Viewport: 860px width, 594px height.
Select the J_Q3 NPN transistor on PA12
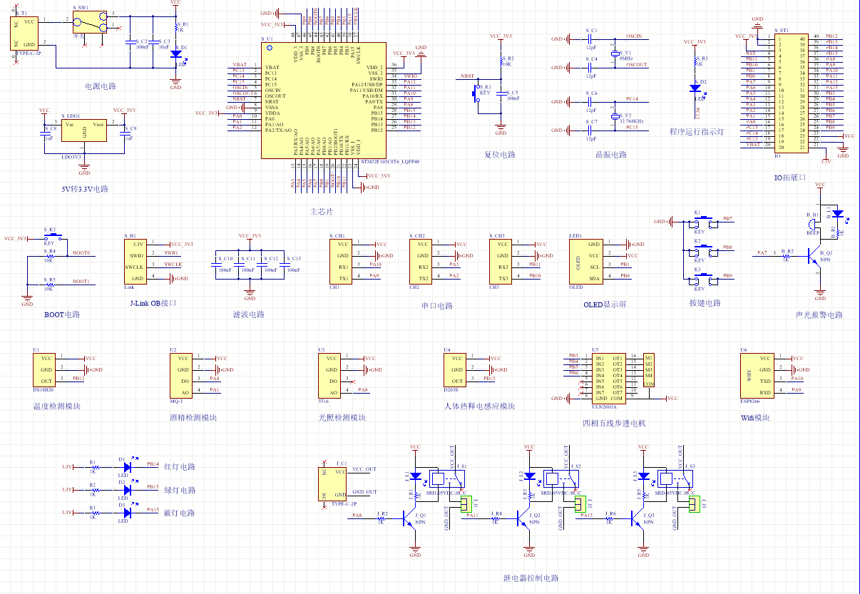(639, 518)
